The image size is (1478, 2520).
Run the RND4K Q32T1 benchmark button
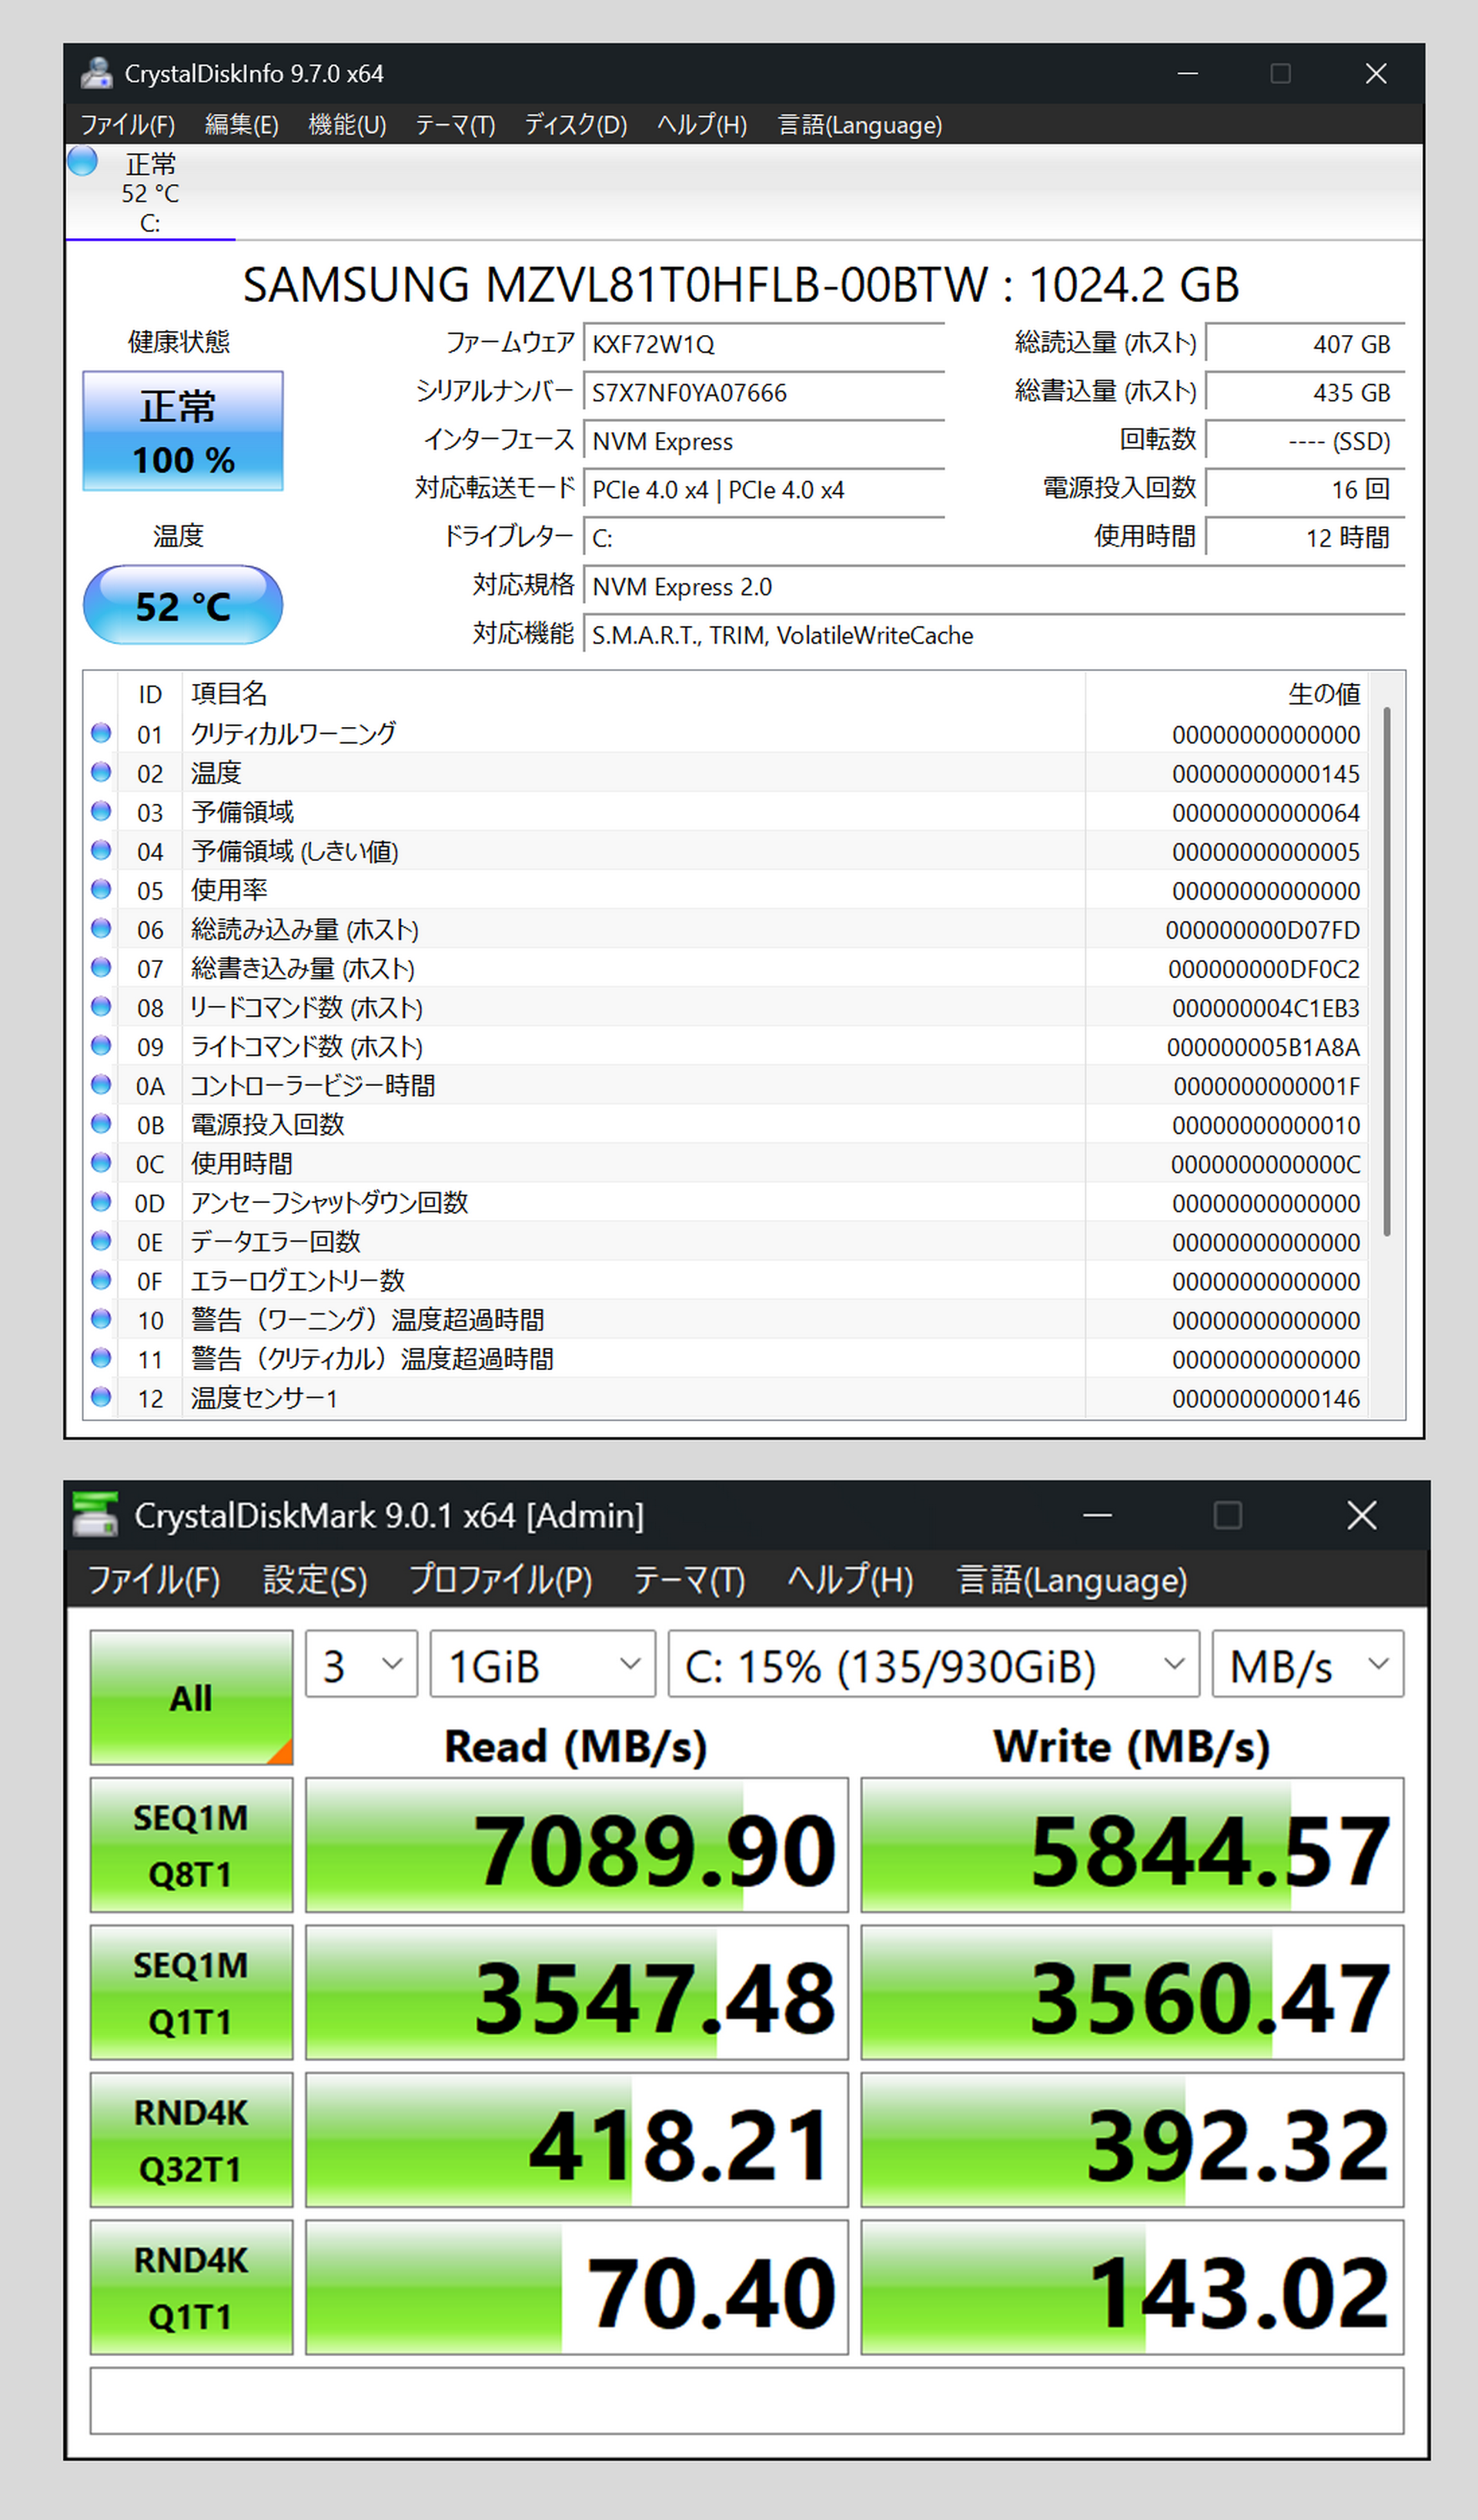coord(191,2140)
